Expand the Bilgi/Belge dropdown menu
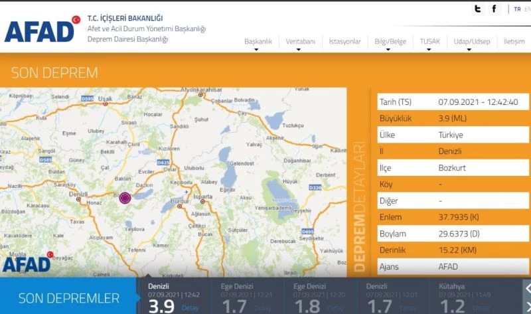The height and width of the screenshot is (314, 531). (x=390, y=42)
